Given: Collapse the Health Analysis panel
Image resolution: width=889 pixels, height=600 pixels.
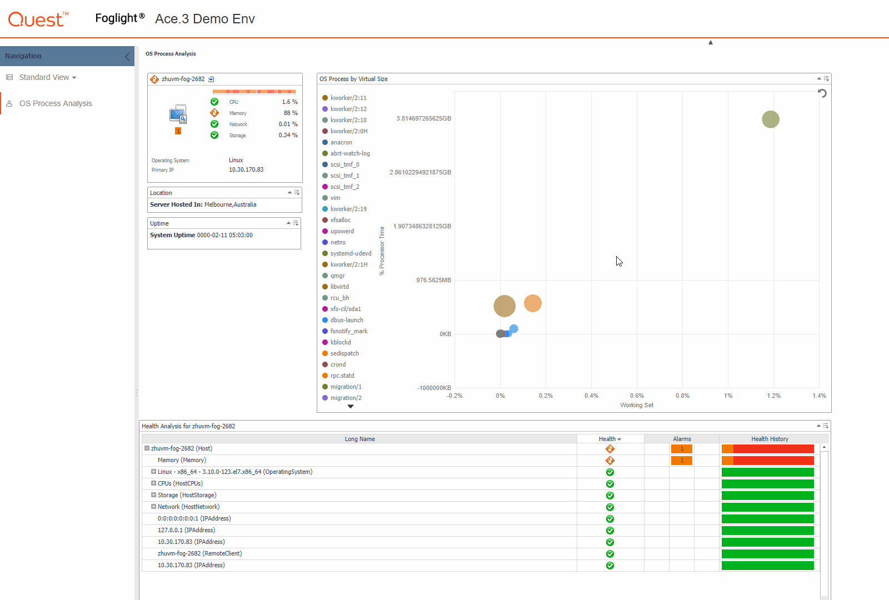Looking at the screenshot, I should pos(818,426).
